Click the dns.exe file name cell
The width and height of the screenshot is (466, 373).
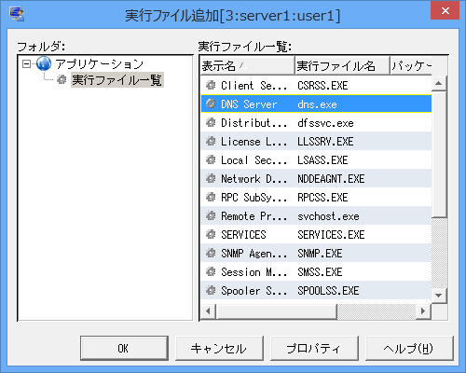317,104
